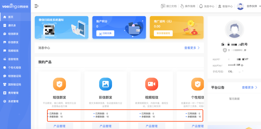Click the 客服中心 agent icon
The height and width of the screenshot is (129, 261).
[220, 6]
